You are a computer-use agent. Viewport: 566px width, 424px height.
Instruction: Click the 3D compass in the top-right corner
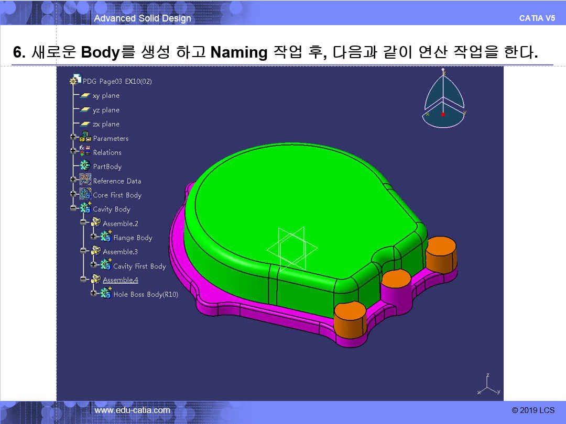(443, 99)
